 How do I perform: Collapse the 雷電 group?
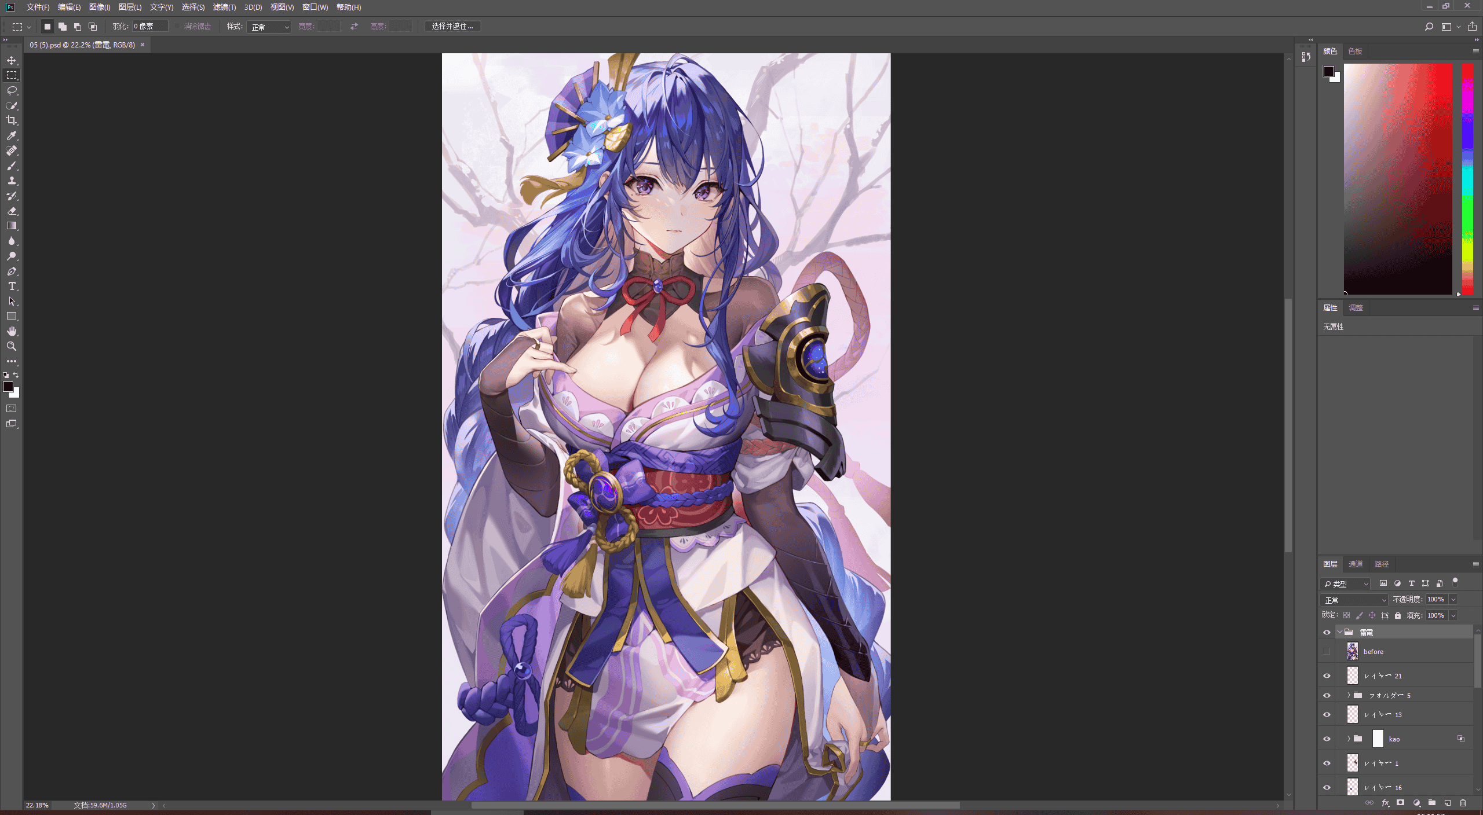pos(1339,632)
